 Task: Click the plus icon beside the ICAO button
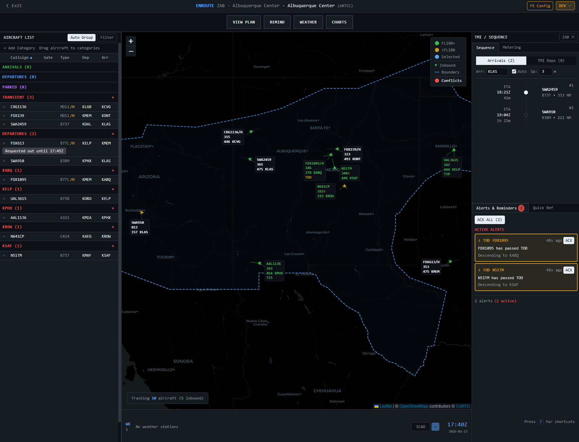coord(435,426)
